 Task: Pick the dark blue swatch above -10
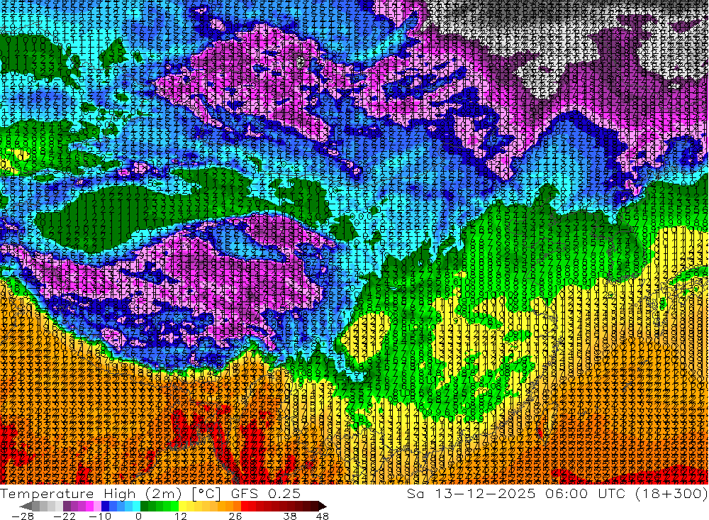coord(105,506)
